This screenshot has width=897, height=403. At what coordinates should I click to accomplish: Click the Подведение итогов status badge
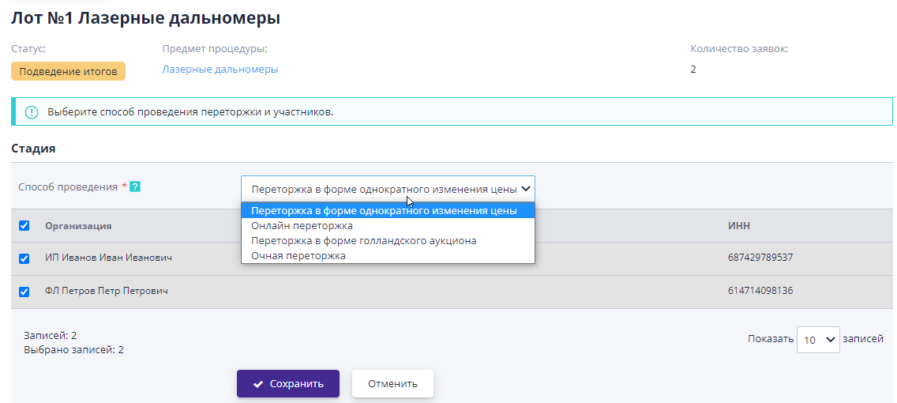pos(68,71)
